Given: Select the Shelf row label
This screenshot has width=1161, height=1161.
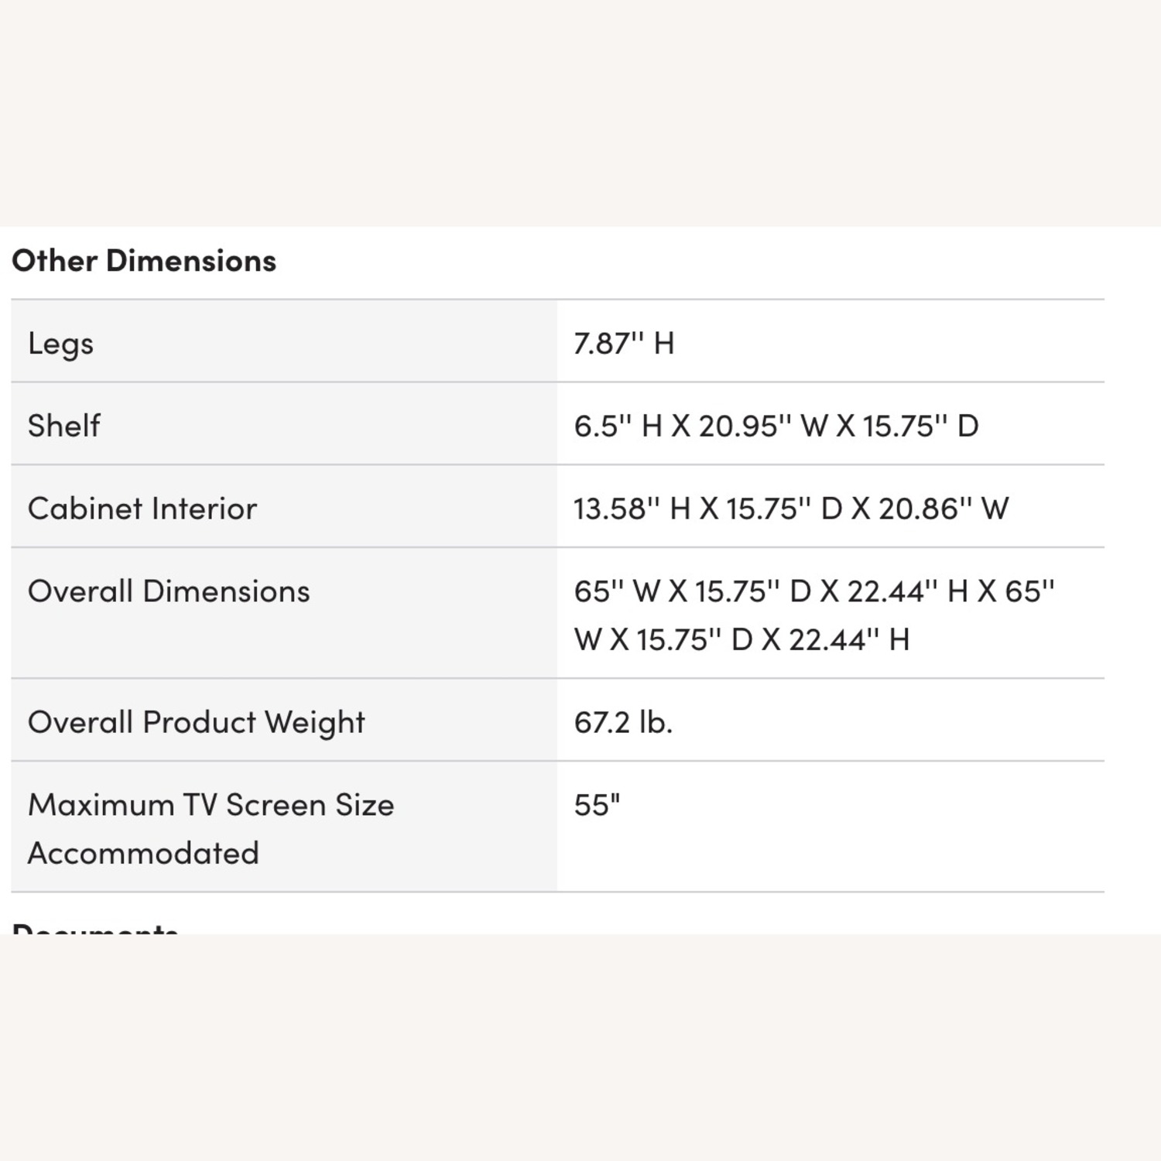Looking at the screenshot, I should [x=64, y=426].
